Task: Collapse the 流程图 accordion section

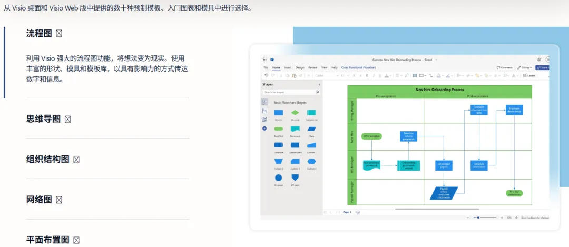Action: click(44, 34)
